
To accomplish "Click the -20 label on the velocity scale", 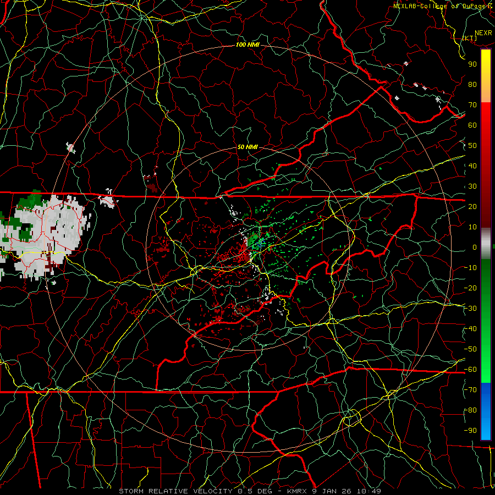I will [x=470, y=288].
